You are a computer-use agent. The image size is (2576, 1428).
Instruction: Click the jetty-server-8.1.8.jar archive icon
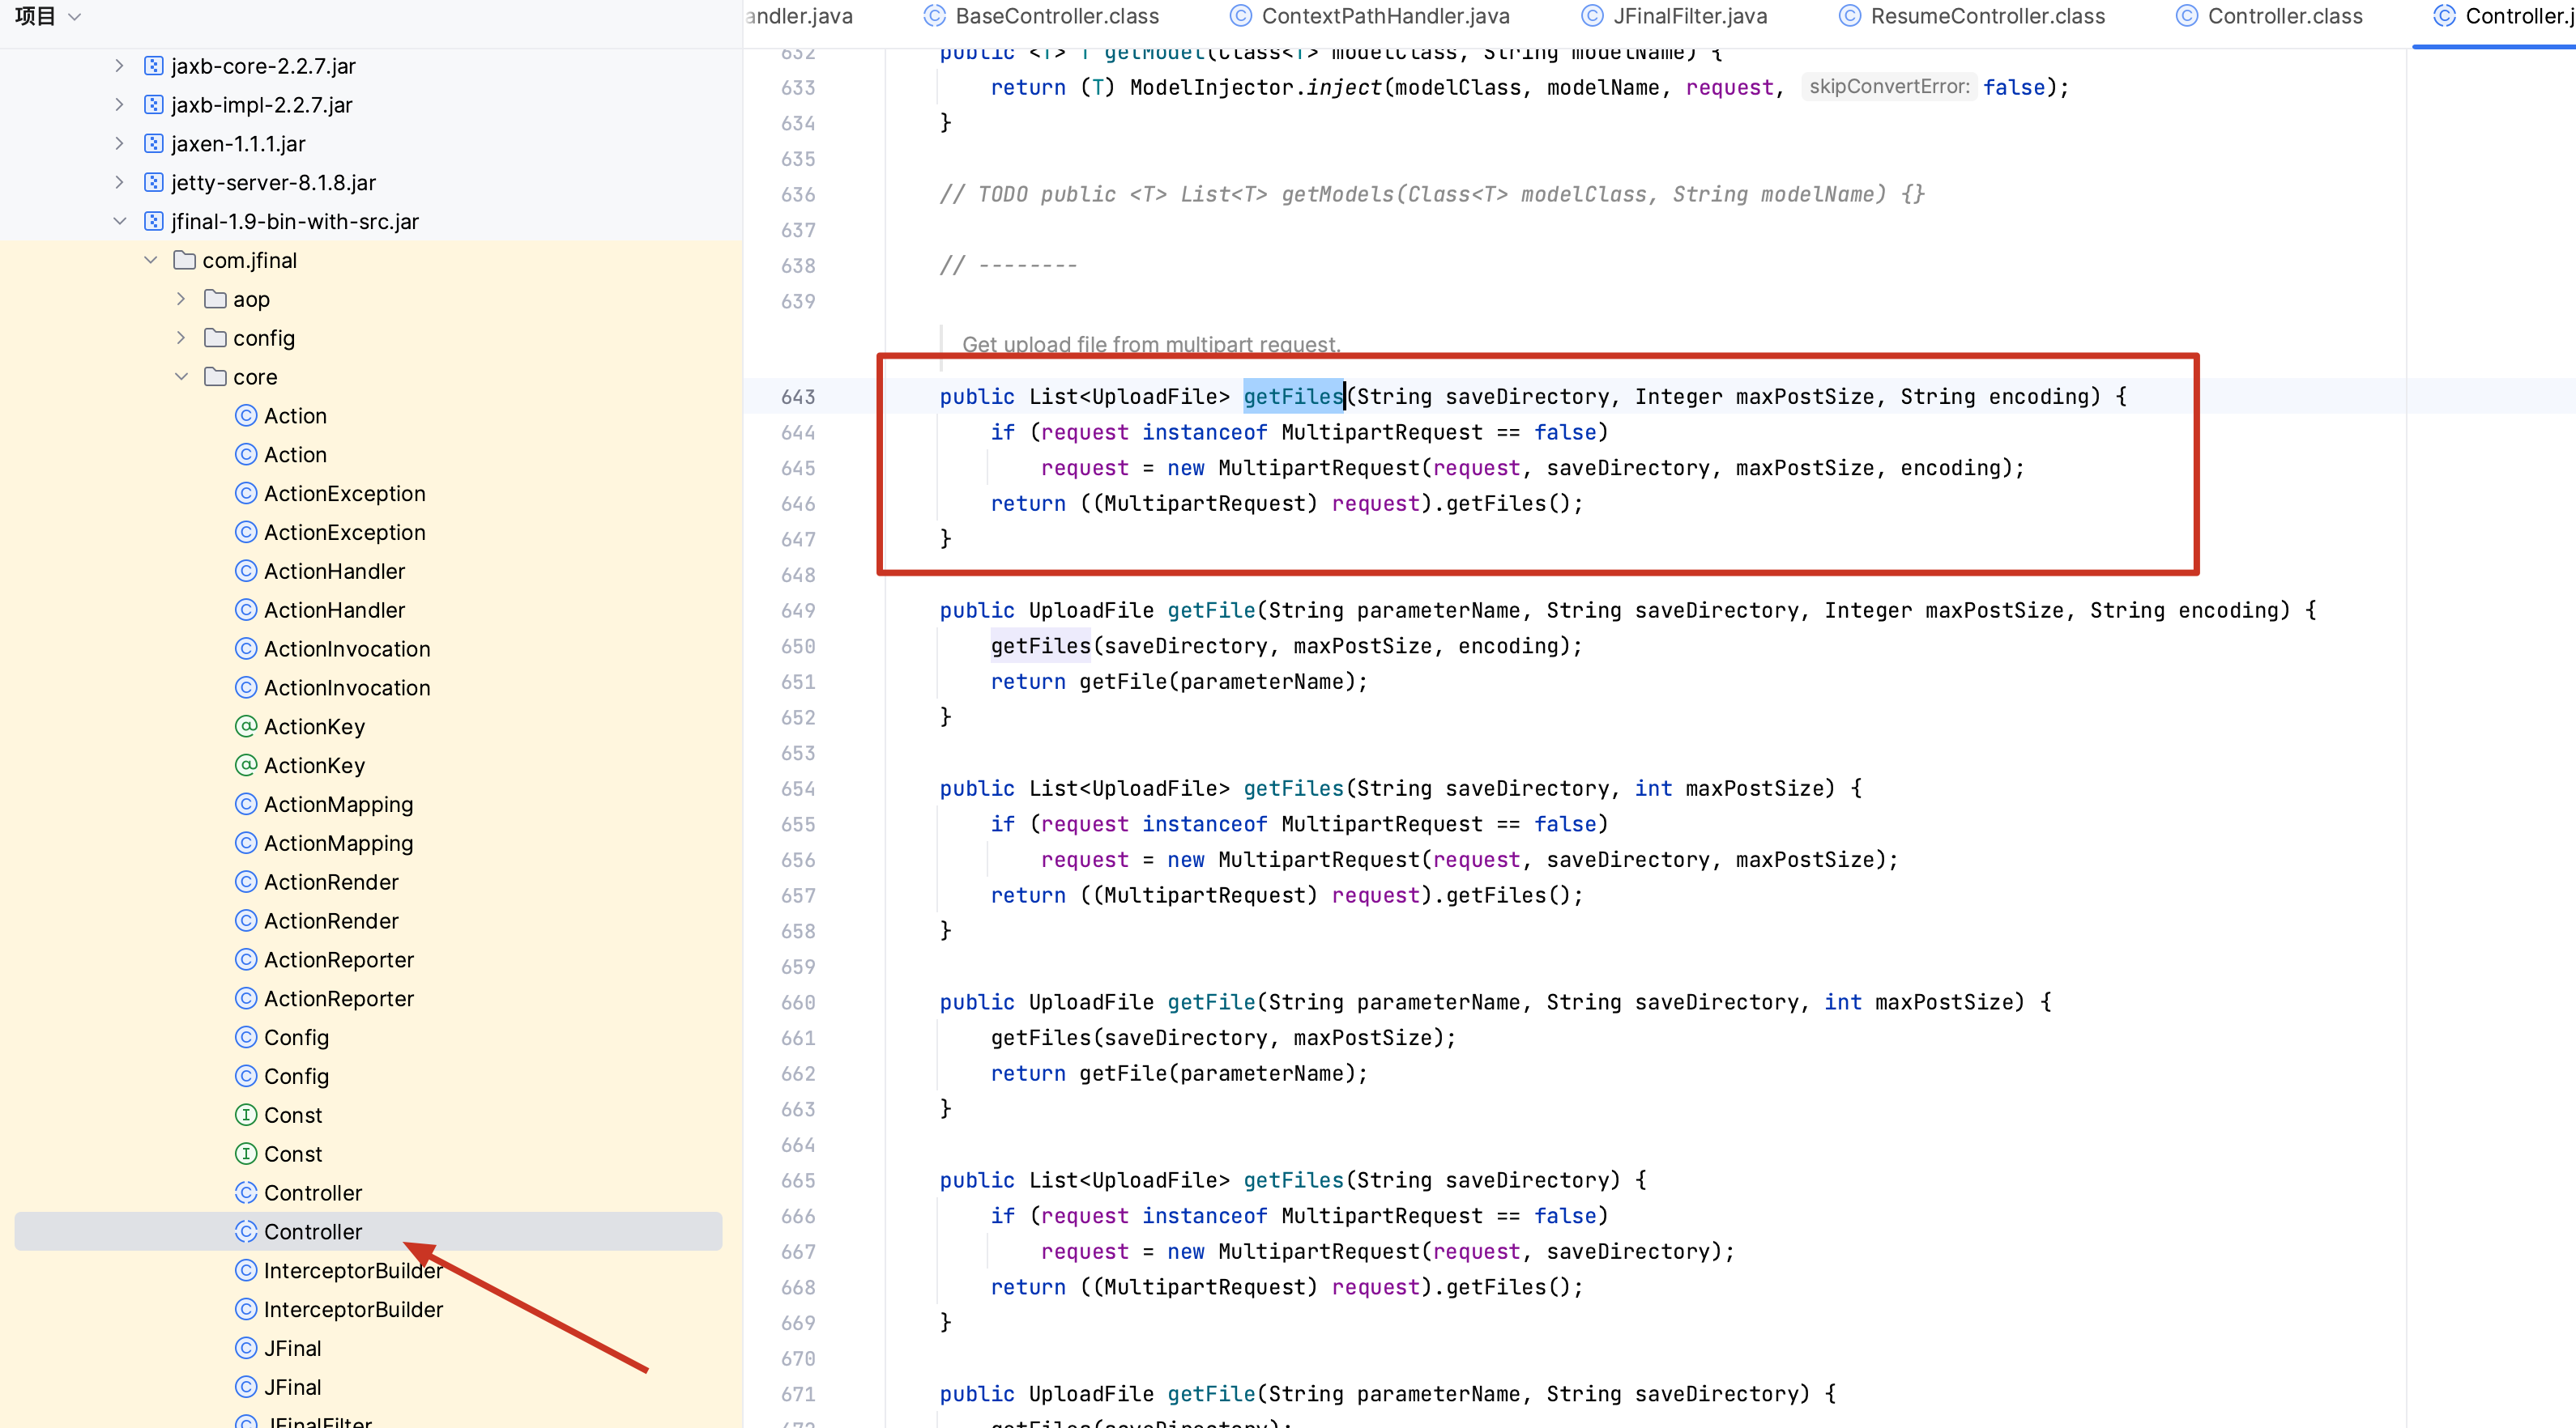[153, 183]
